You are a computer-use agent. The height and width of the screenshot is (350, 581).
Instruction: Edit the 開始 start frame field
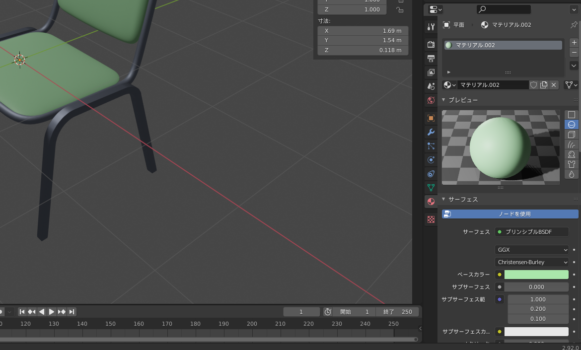tap(354, 312)
